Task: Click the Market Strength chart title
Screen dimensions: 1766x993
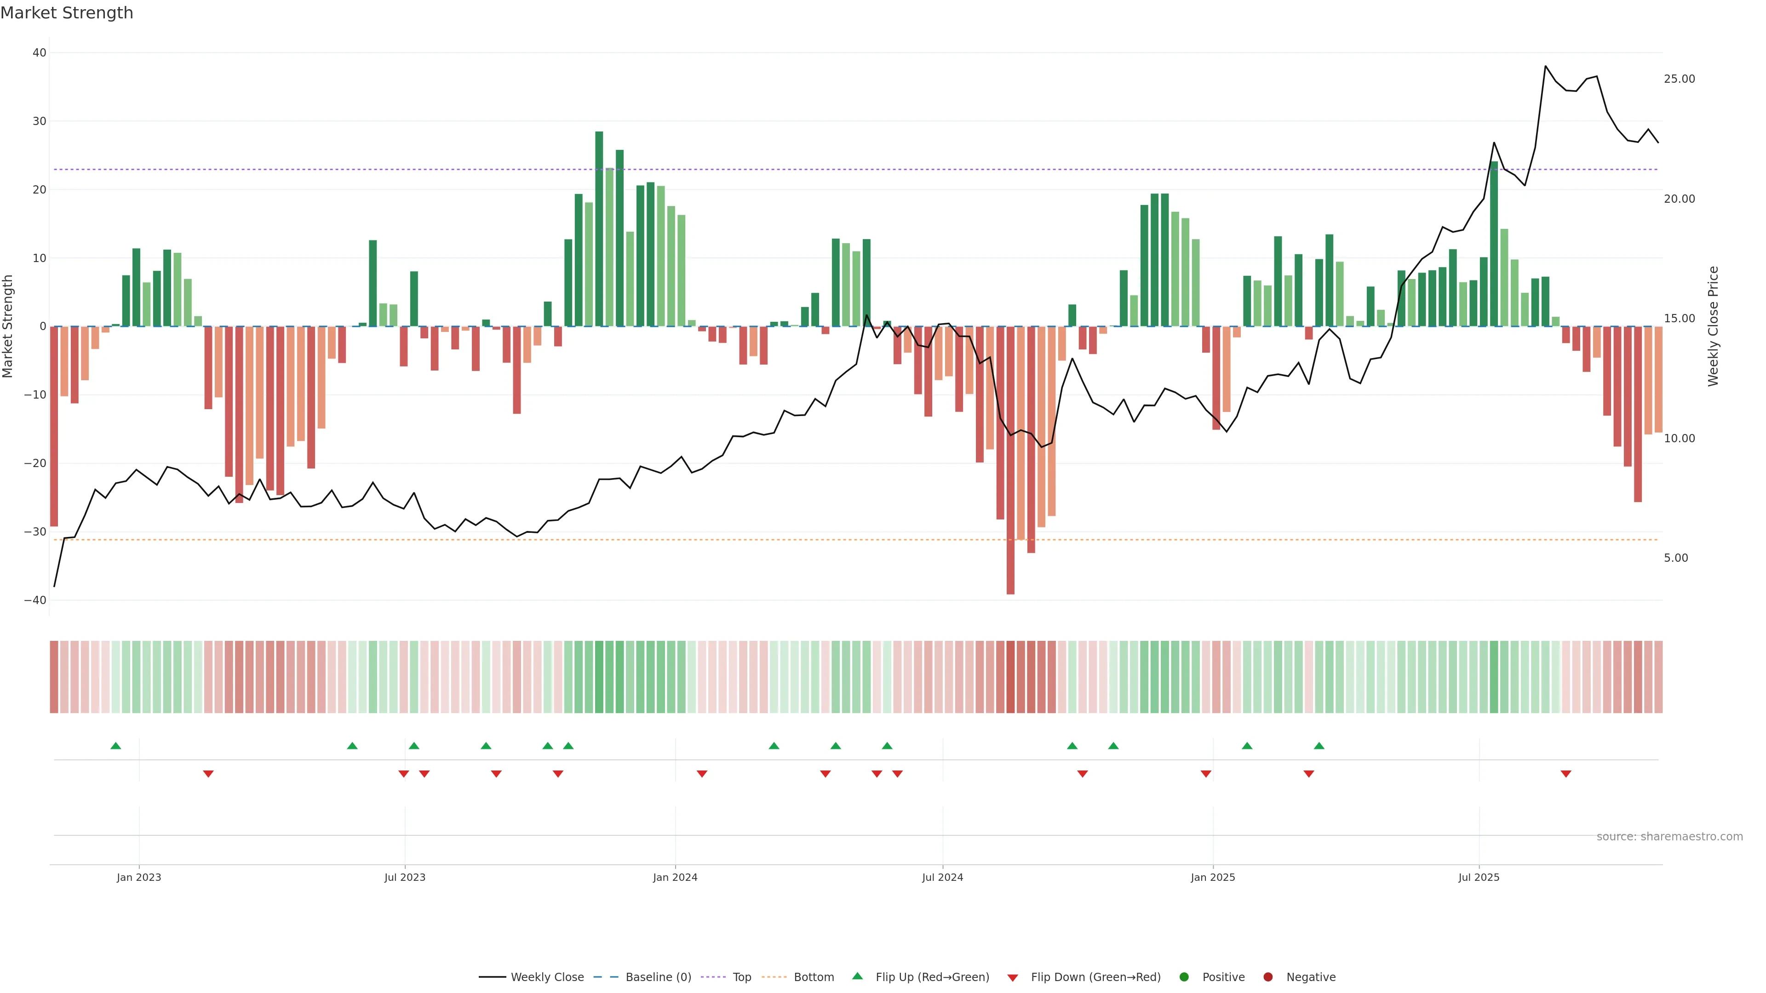Action: pyautogui.click(x=67, y=13)
